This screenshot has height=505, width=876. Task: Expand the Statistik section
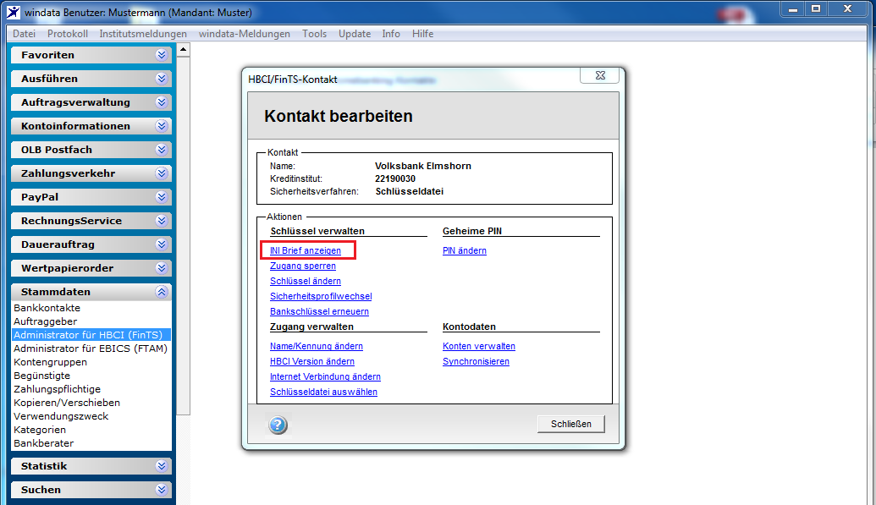coord(91,466)
